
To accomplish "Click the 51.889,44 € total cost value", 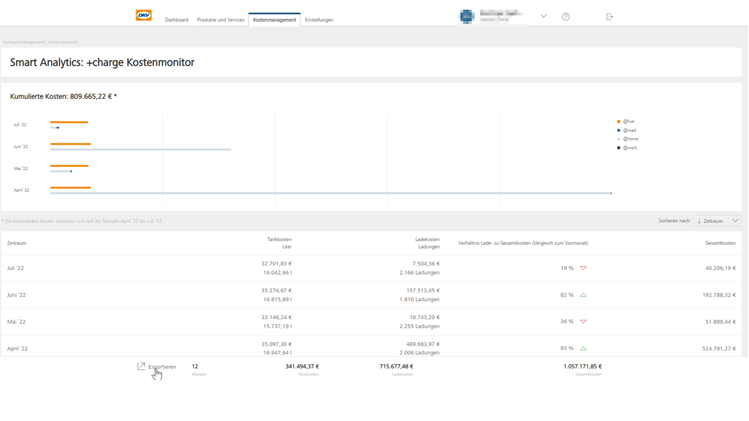I will [x=721, y=322].
